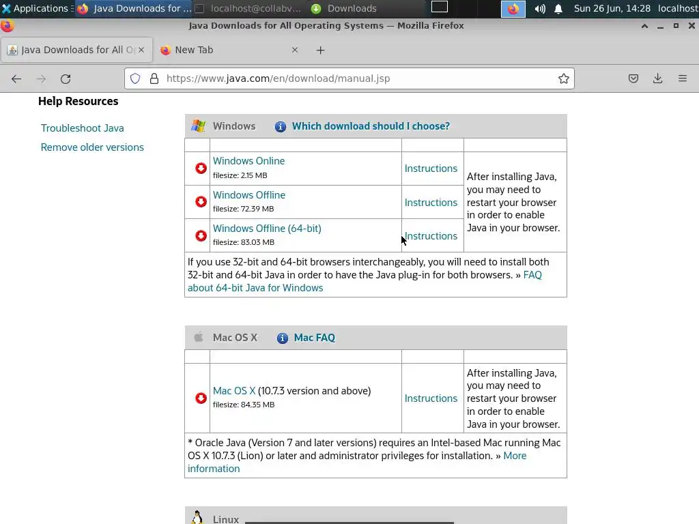This screenshot has height=524, width=699.
Task: Click info icon beside Which download should I choose
Action: tap(281, 126)
